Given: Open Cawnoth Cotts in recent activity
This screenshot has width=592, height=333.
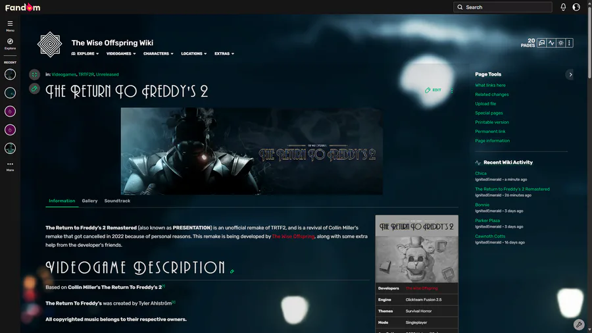Looking at the screenshot, I should click(x=489, y=236).
